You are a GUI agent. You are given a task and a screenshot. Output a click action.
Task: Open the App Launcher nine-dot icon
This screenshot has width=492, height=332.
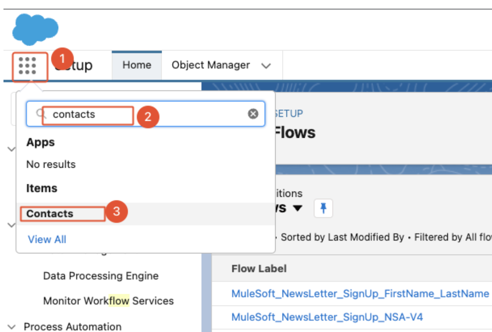pos(27,66)
